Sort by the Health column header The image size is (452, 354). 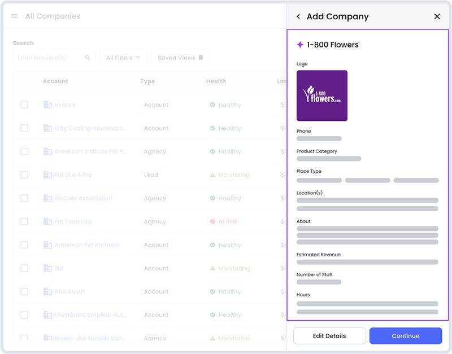point(216,81)
